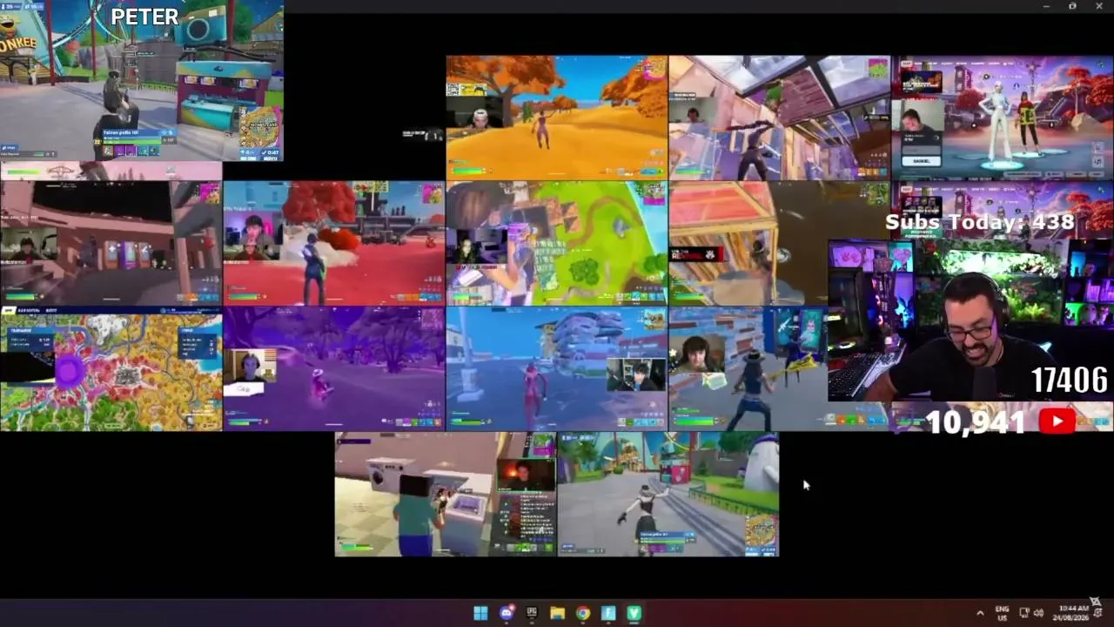The width and height of the screenshot is (1114, 627).
Task: Open the ENG US language switcher
Action: pos(1002,613)
